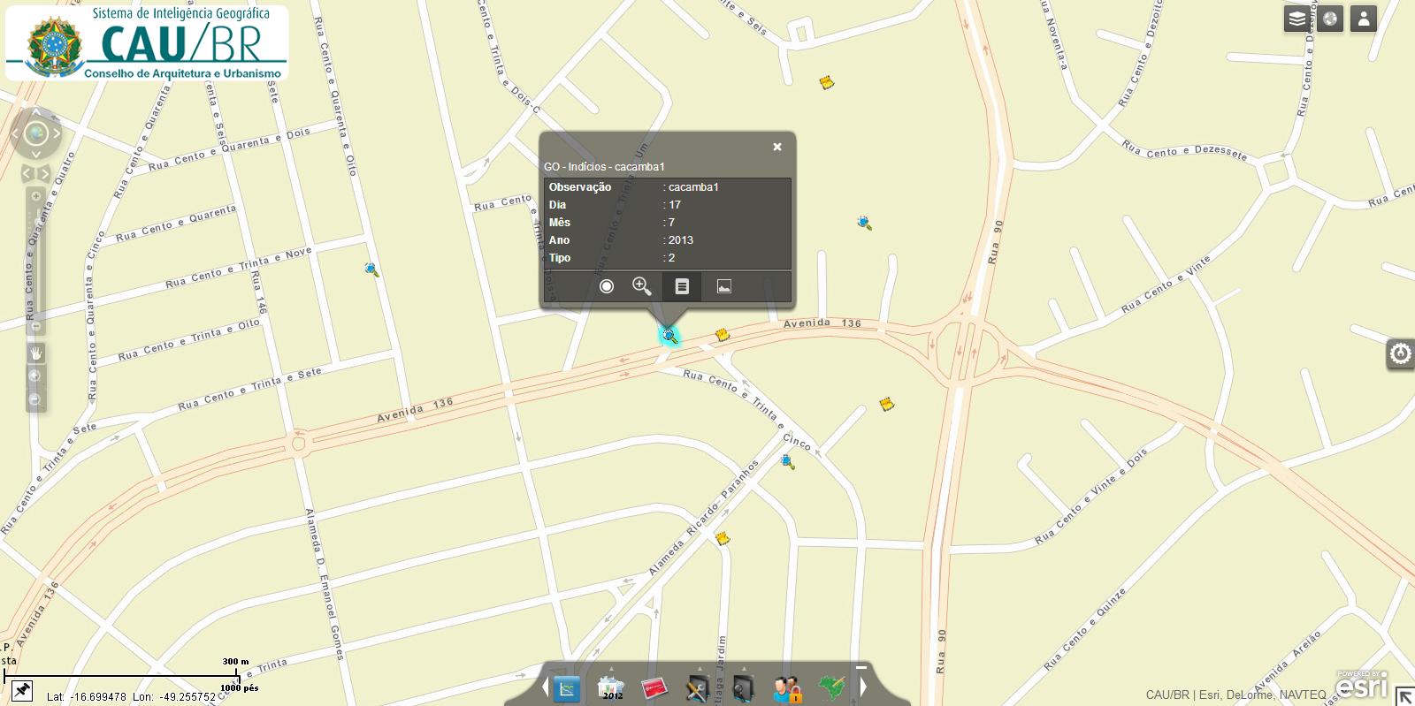This screenshot has width=1415, height=706.
Task: Click the circle highlight button in popup
Action: click(607, 286)
